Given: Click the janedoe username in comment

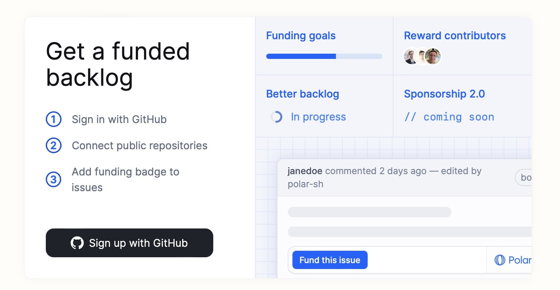Looking at the screenshot, I should point(305,171).
